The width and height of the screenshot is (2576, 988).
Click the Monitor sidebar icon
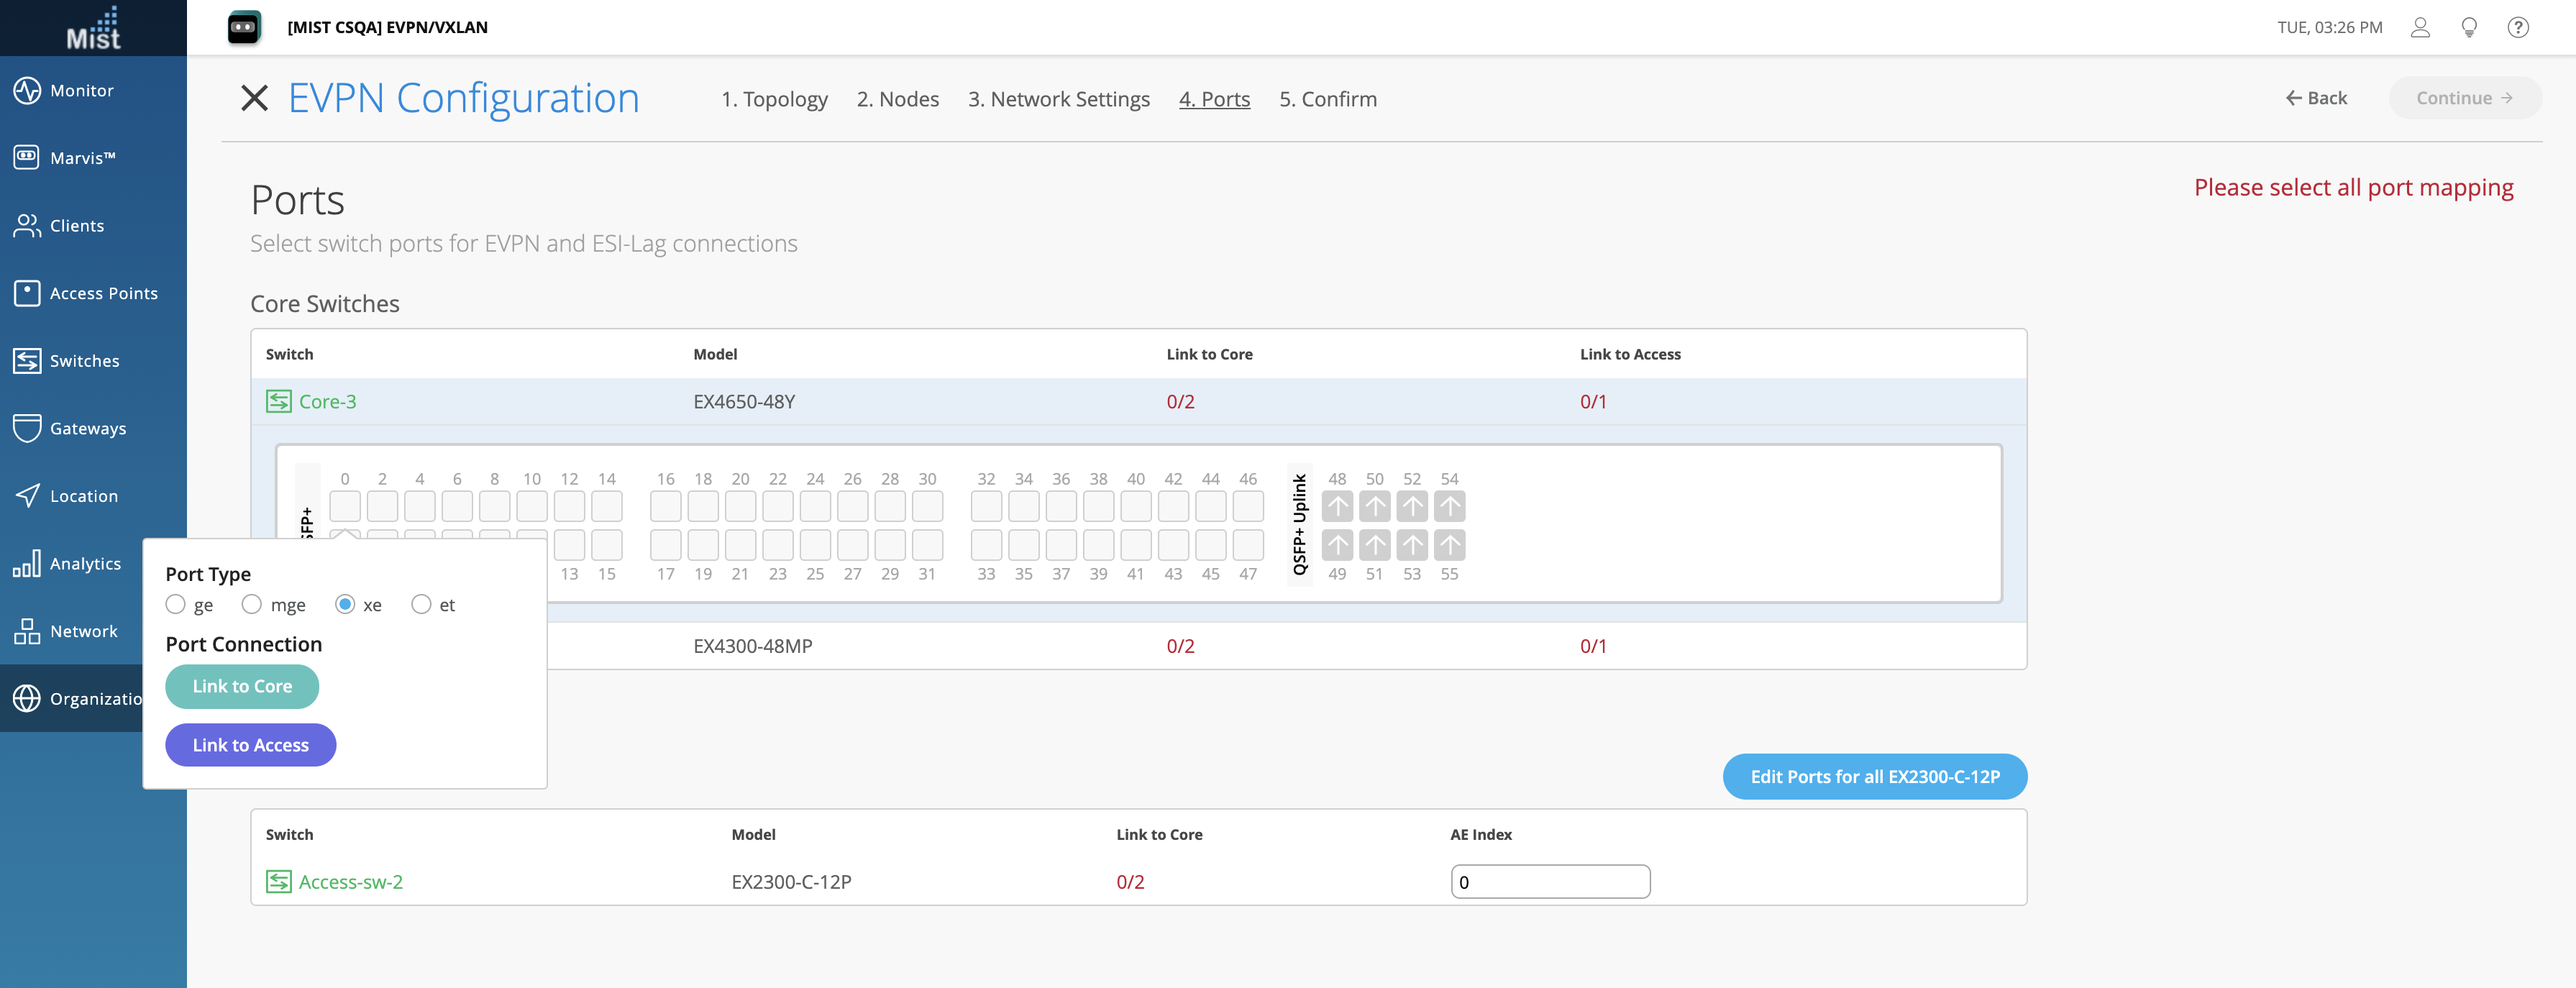tap(27, 90)
